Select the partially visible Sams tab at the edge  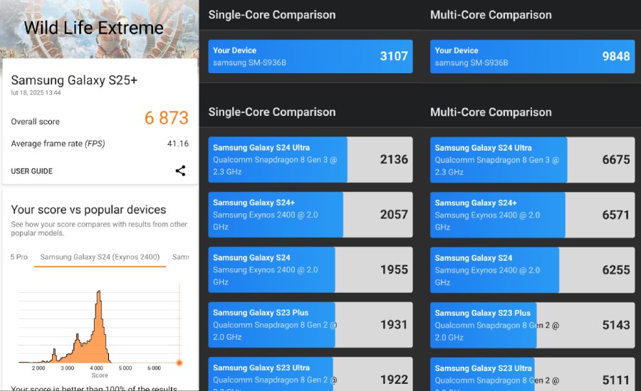pos(181,257)
